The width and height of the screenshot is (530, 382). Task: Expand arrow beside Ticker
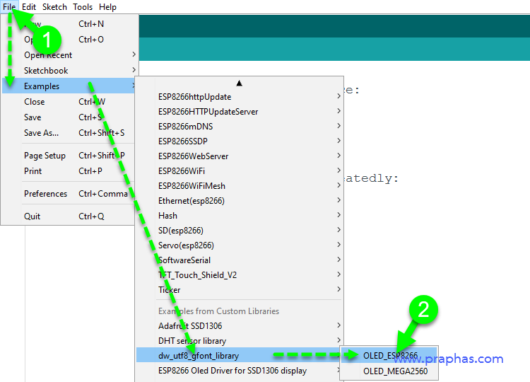click(x=338, y=289)
